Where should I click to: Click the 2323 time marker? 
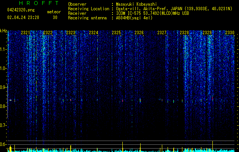71,33
